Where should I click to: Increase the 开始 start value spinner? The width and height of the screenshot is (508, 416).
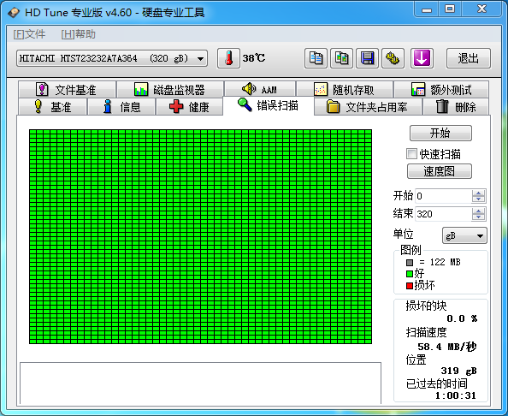coord(478,193)
